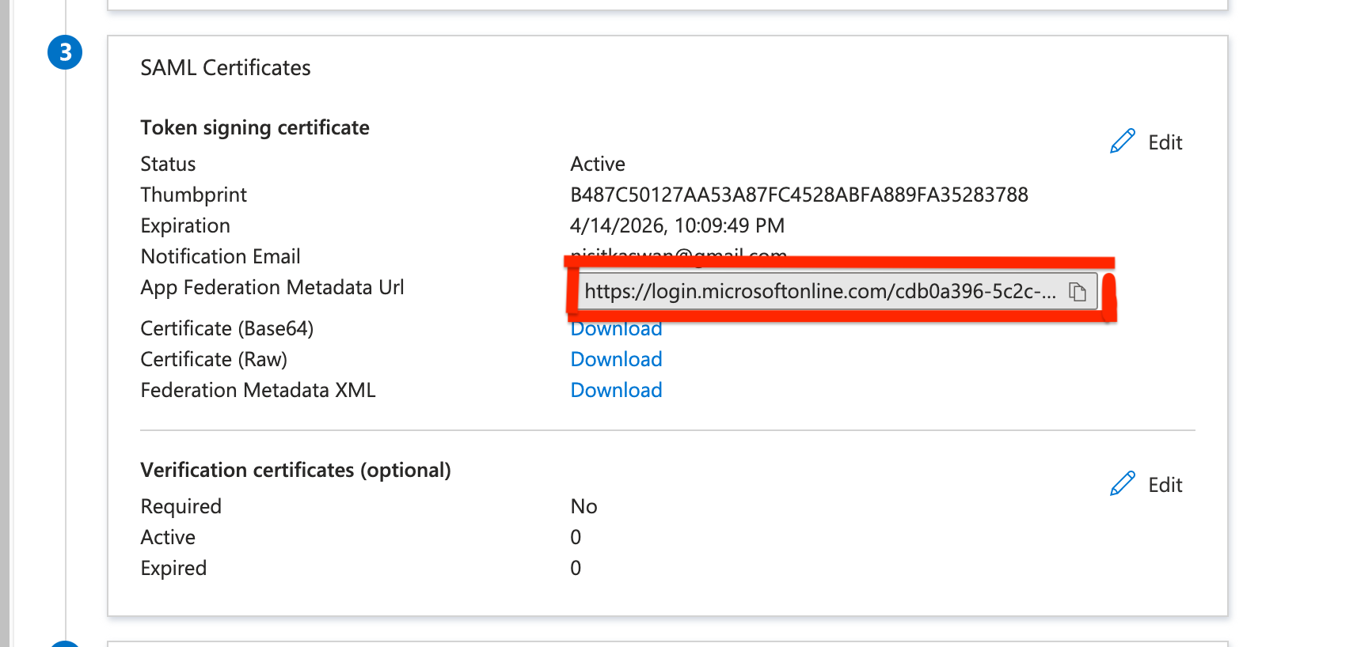The image size is (1357, 647).
Task: Click the SAML Certificates heading
Action: 225,68
